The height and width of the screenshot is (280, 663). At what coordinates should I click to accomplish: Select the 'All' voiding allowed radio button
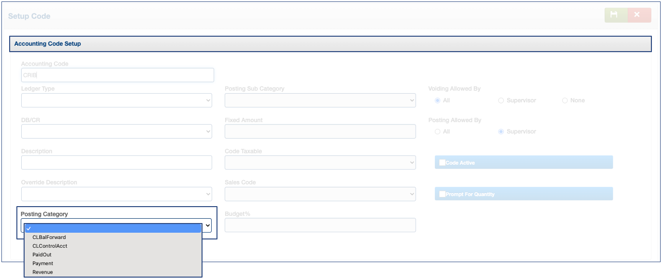437,100
